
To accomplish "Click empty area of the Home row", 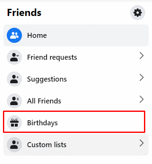I will tap(97, 35).
